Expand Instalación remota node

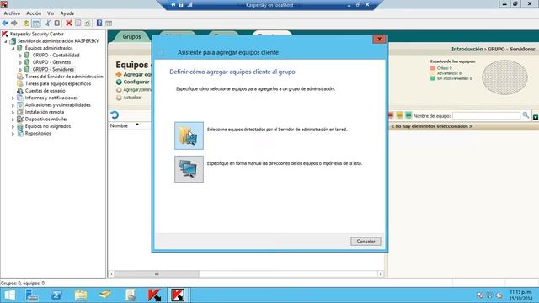[x=13, y=112]
